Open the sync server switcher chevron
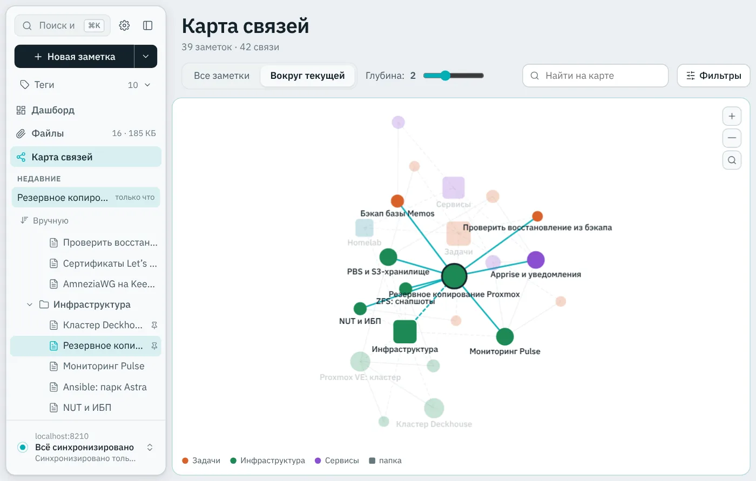This screenshot has width=756, height=481. [150, 447]
